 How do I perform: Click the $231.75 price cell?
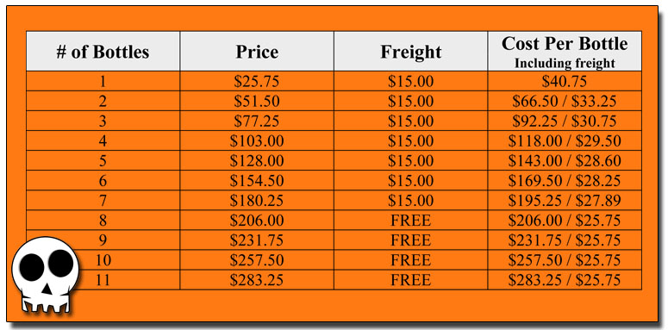pos(257,240)
